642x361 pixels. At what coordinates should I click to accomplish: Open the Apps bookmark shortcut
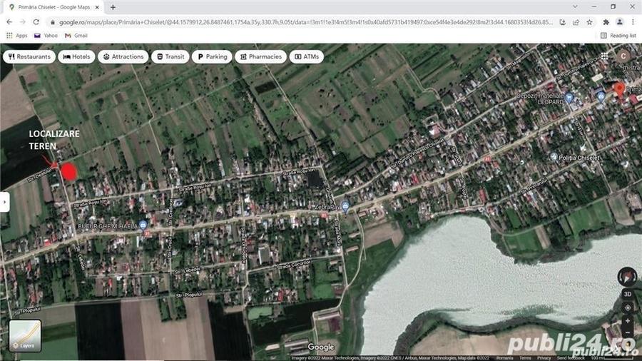tap(17, 36)
